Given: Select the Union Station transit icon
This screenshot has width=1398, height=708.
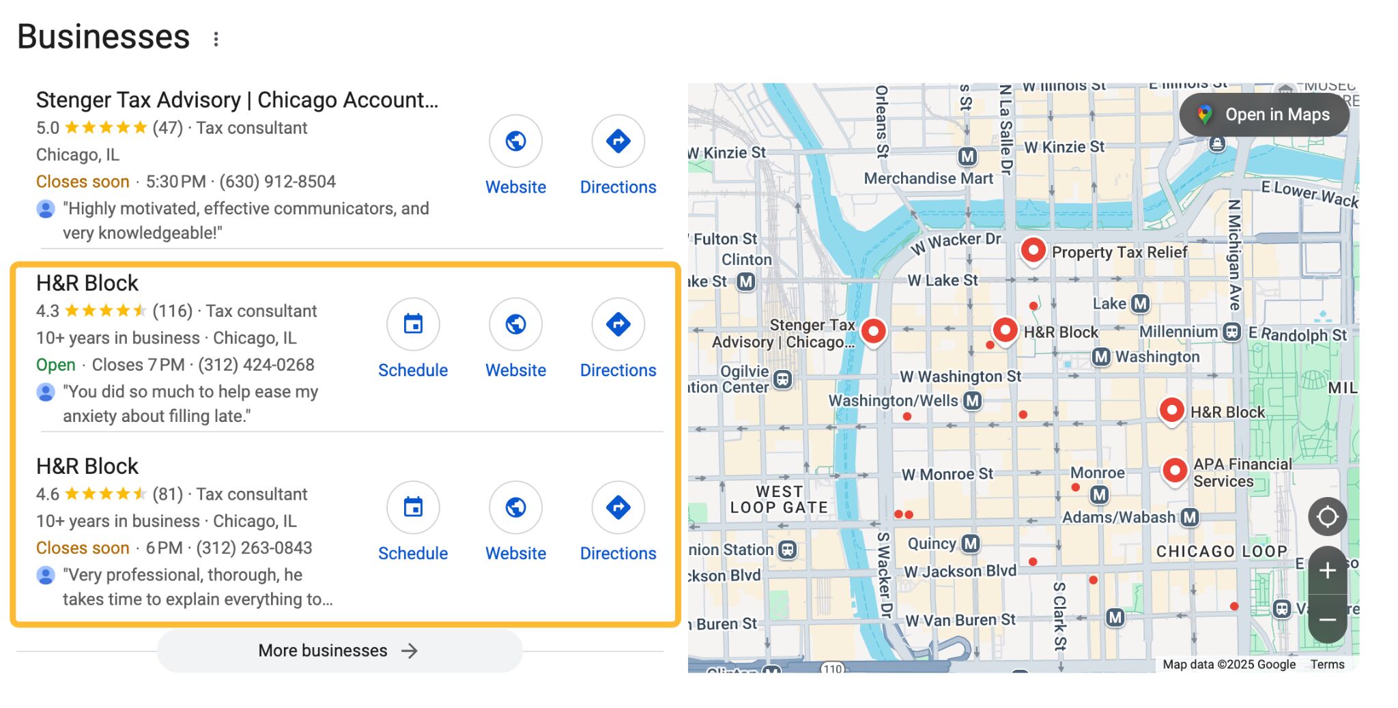Looking at the screenshot, I should point(788,550).
